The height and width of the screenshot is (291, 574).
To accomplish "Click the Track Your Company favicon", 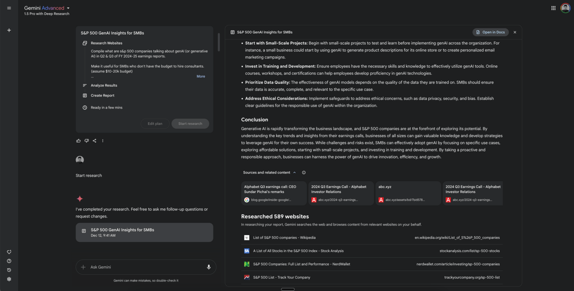I will [247, 277].
